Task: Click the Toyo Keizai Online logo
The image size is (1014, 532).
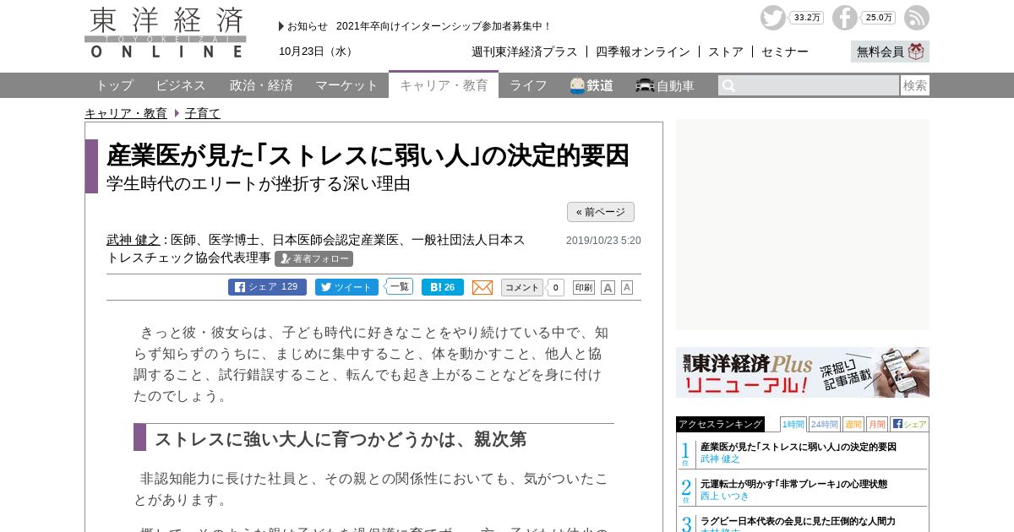Action: (166, 33)
